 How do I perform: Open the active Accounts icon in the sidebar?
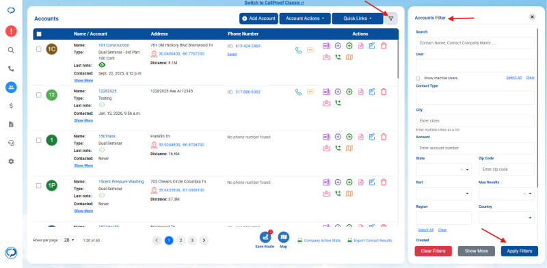(11, 88)
